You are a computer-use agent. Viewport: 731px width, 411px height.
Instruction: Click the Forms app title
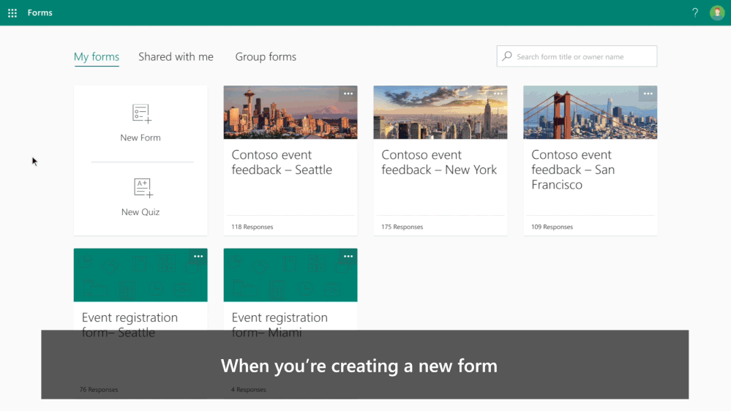pyautogui.click(x=40, y=12)
